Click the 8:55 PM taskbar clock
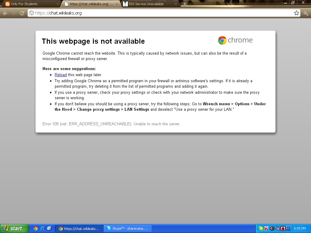 pyautogui.click(x=300, y=229)
